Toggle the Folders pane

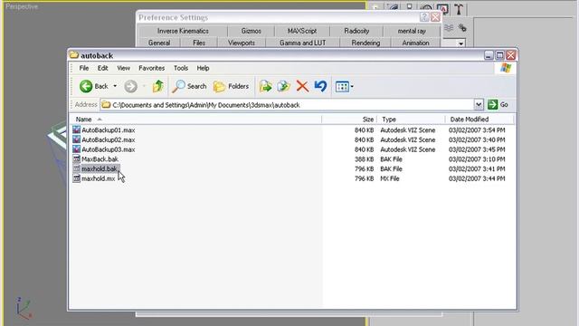[x=232, y=86]
